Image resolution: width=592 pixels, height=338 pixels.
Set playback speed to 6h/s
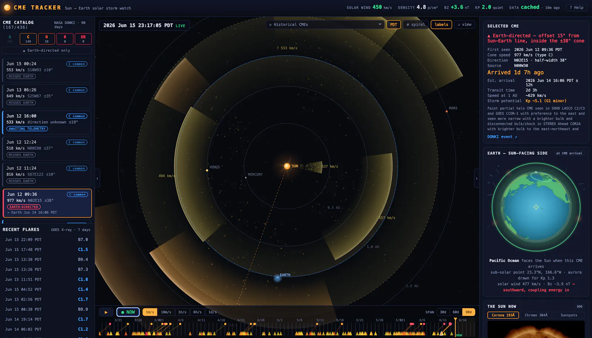coord(198,312)
